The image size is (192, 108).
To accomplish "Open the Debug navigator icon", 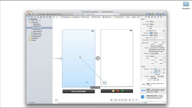I will (44, 17).
